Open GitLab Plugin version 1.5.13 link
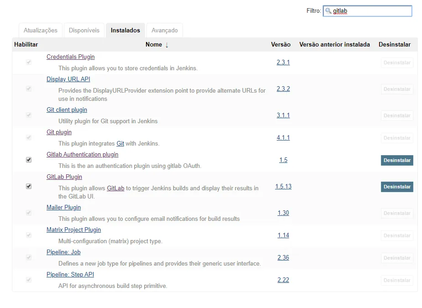Screen dimensions: 422x308 [283, 186]
